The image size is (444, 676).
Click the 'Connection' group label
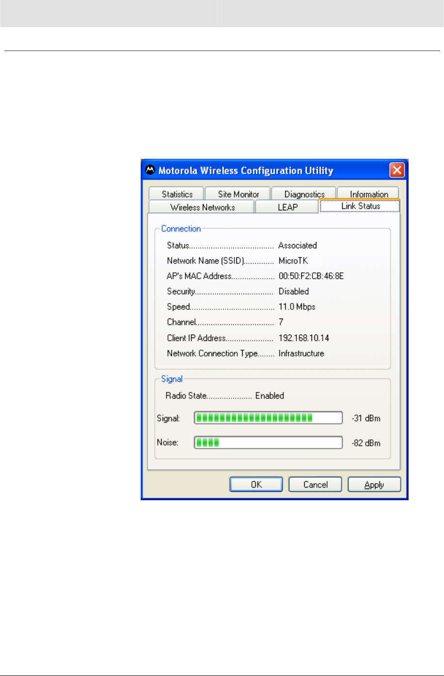(x=181, y=229)
